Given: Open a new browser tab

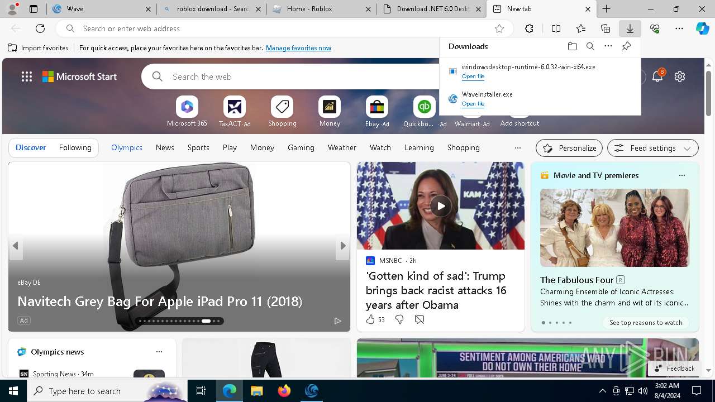Looking at the screenshot, I should 606,9.
